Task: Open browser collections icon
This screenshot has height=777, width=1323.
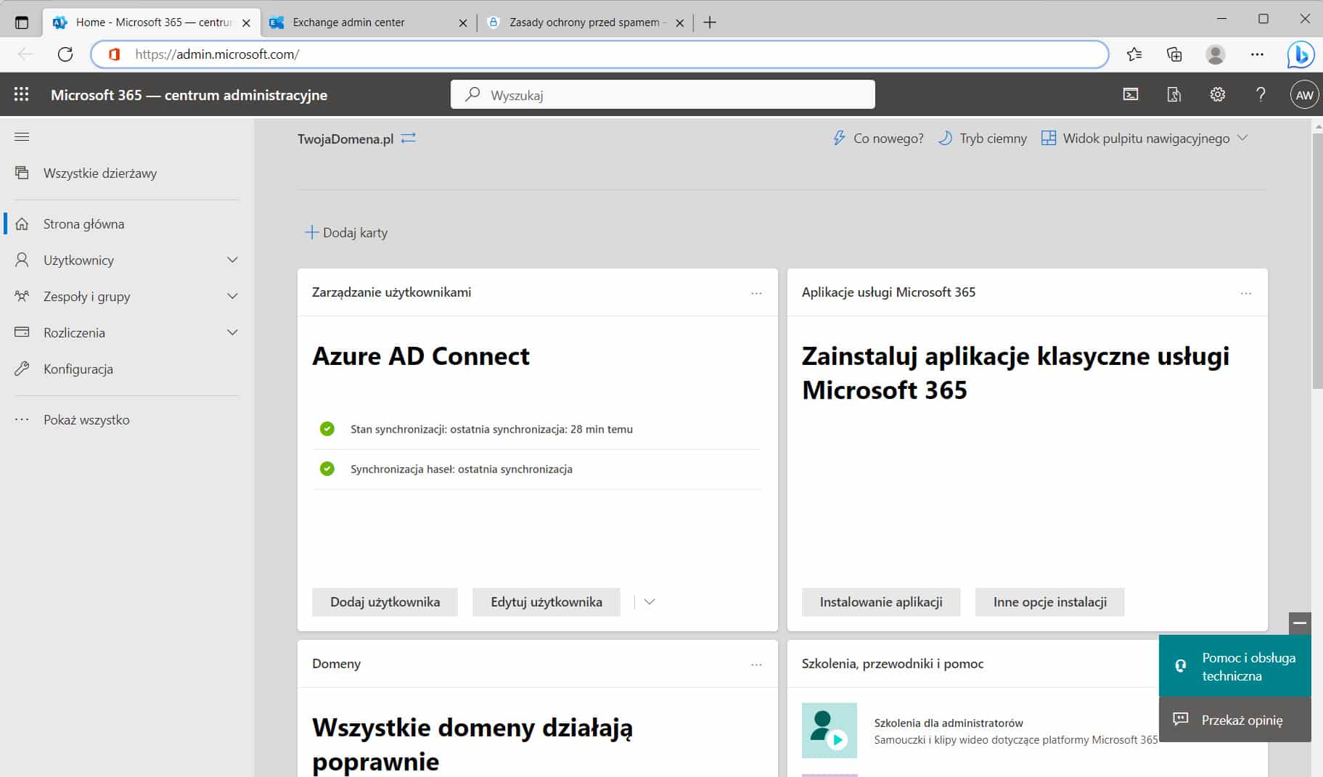Action: tap(1174, 54)
